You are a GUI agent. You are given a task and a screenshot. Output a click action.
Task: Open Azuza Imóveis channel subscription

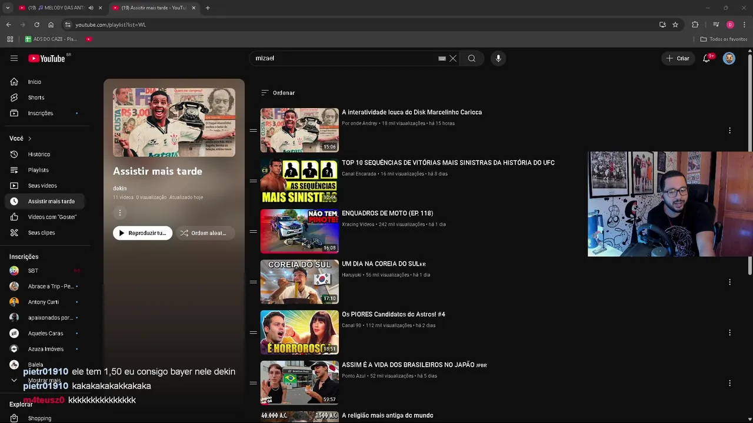45,349
